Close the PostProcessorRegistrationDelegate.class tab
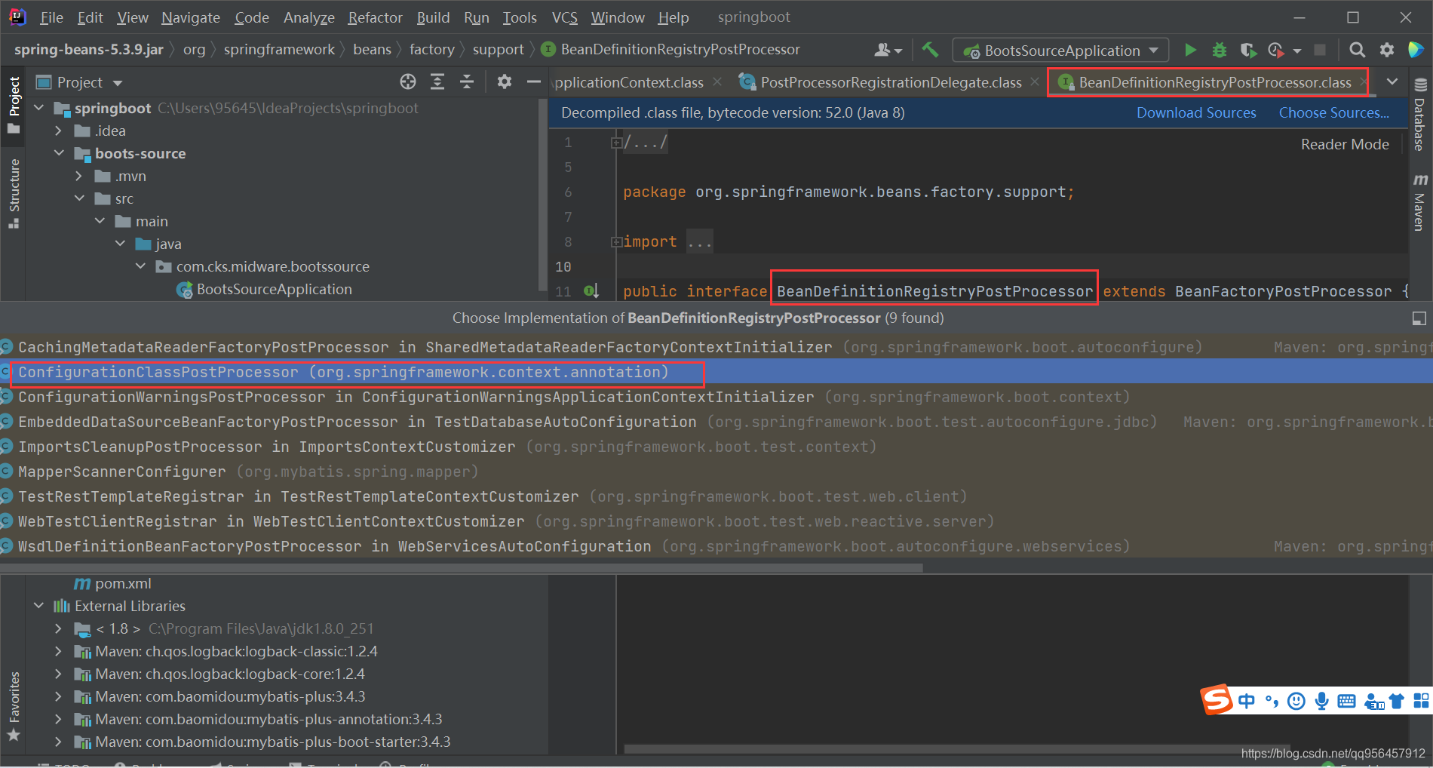 [1036, 81]
